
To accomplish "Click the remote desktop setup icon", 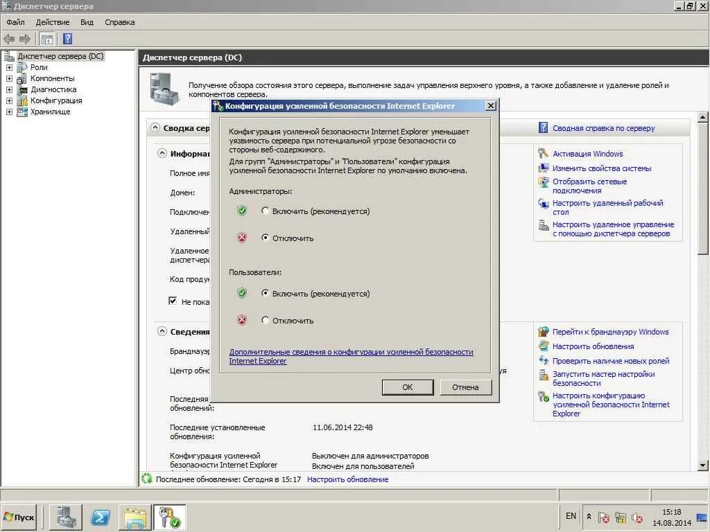I will point(543,203).
